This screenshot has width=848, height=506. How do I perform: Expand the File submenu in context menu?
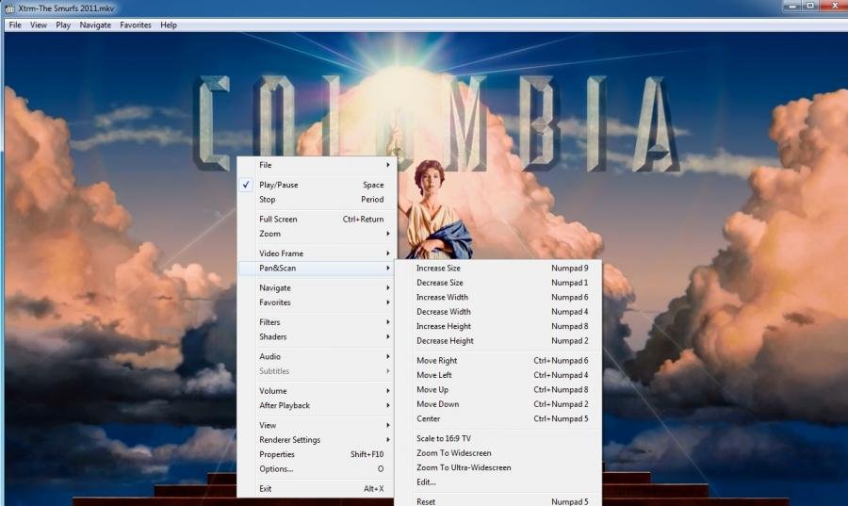pos(318,165)
